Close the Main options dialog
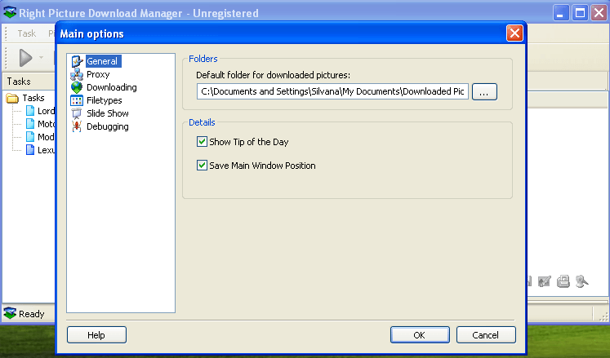610x358 pixels. (514, 33)
